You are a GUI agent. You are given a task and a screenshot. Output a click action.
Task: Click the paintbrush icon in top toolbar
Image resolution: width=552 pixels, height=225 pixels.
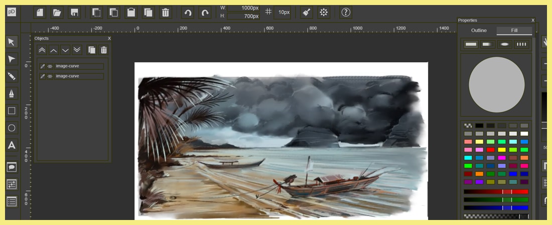(307, 12)
